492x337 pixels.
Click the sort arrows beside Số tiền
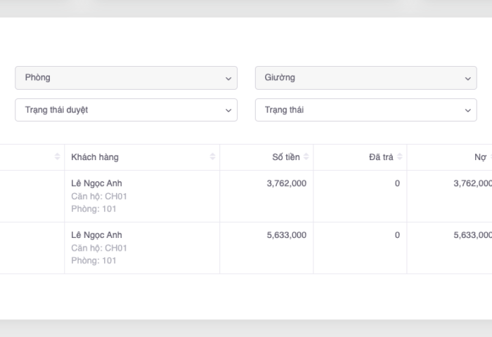(306, 157)
